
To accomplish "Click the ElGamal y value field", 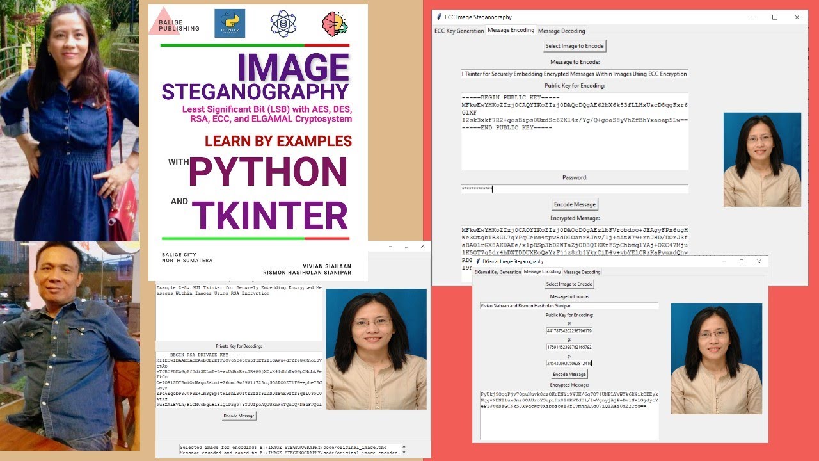I will [569, 363].
